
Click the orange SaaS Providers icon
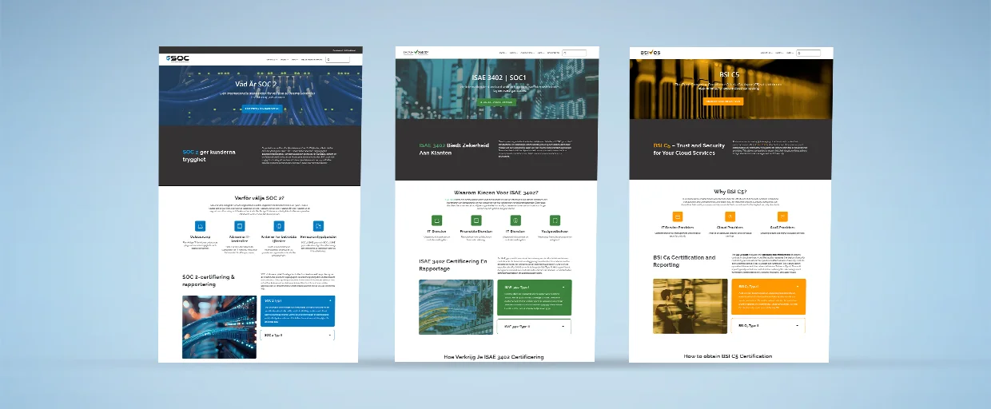(x=782, y=216)
